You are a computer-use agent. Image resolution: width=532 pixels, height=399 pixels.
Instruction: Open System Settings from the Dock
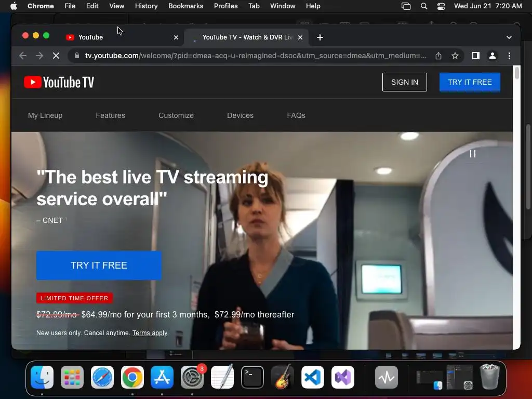point(192,377)
